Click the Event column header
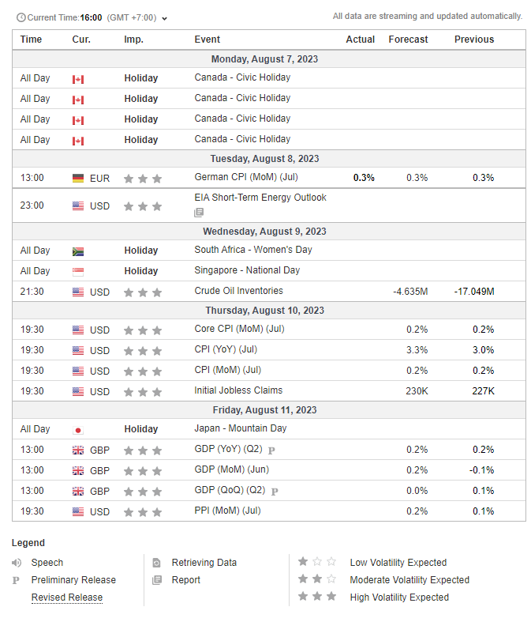This screenshot has height=622, width=531. pyautogui.click(x=207, y=40)
